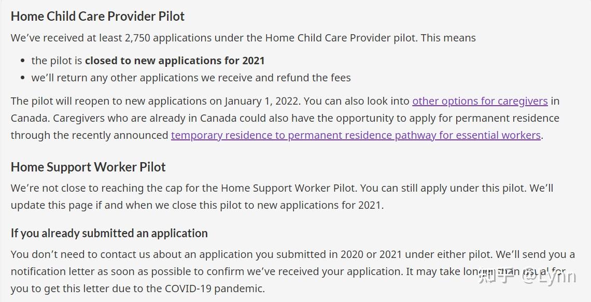This screenshot has width=591, height=302.
Task: Click the If you already submitted an application heading
Action: tap(109, 233)
